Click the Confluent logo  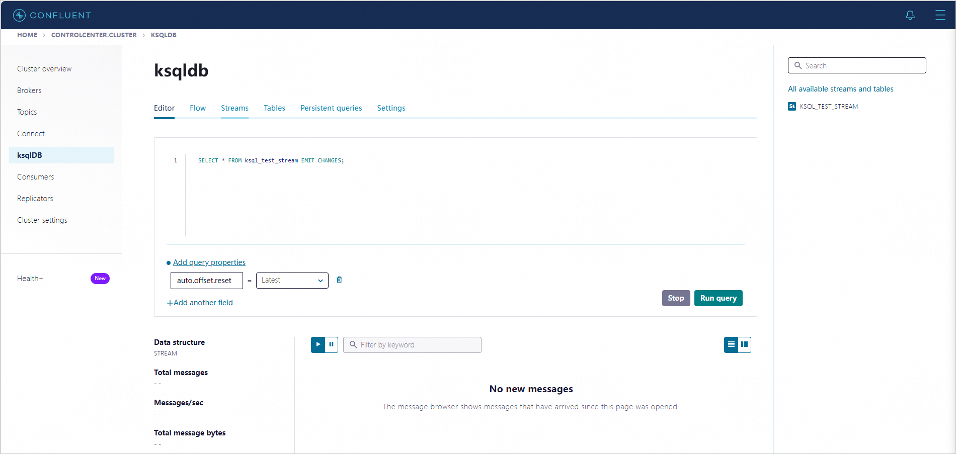pos(52,15)
